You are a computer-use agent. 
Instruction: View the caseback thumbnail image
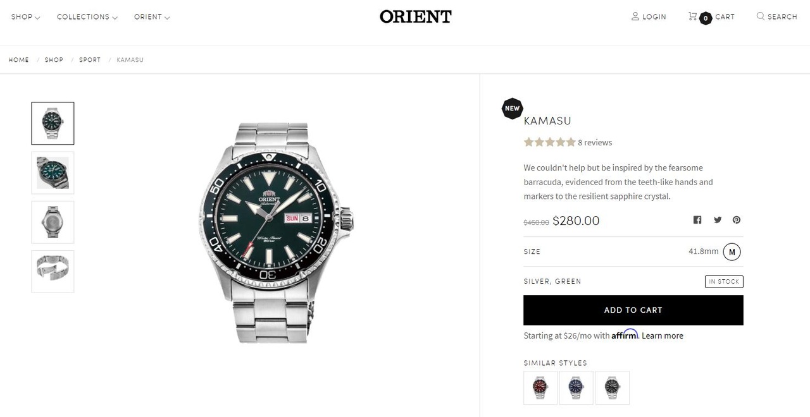coord(53,222)
